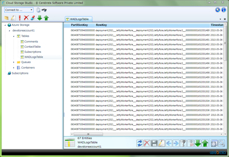Viewport: 229px width, 157px height.
Task: Refresh entities with the blue arrows icon
Action: click(x=140, y=143)
